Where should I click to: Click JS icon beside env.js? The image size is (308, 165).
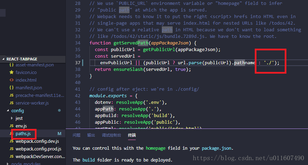(x=11, y=126)
